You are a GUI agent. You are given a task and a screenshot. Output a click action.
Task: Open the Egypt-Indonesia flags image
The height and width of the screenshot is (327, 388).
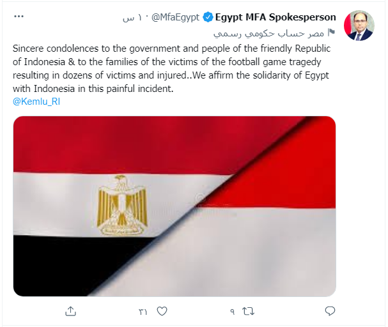click(x=175, y=206)
